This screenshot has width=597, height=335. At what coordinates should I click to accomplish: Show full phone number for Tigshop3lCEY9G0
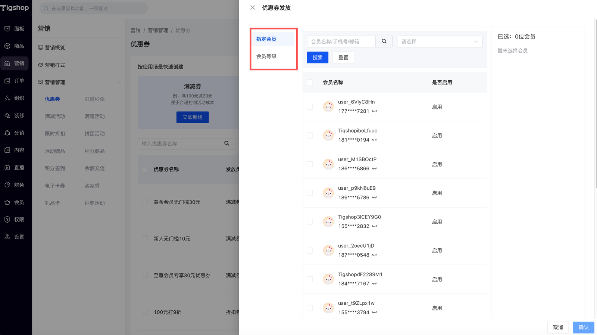click(374, 226)
